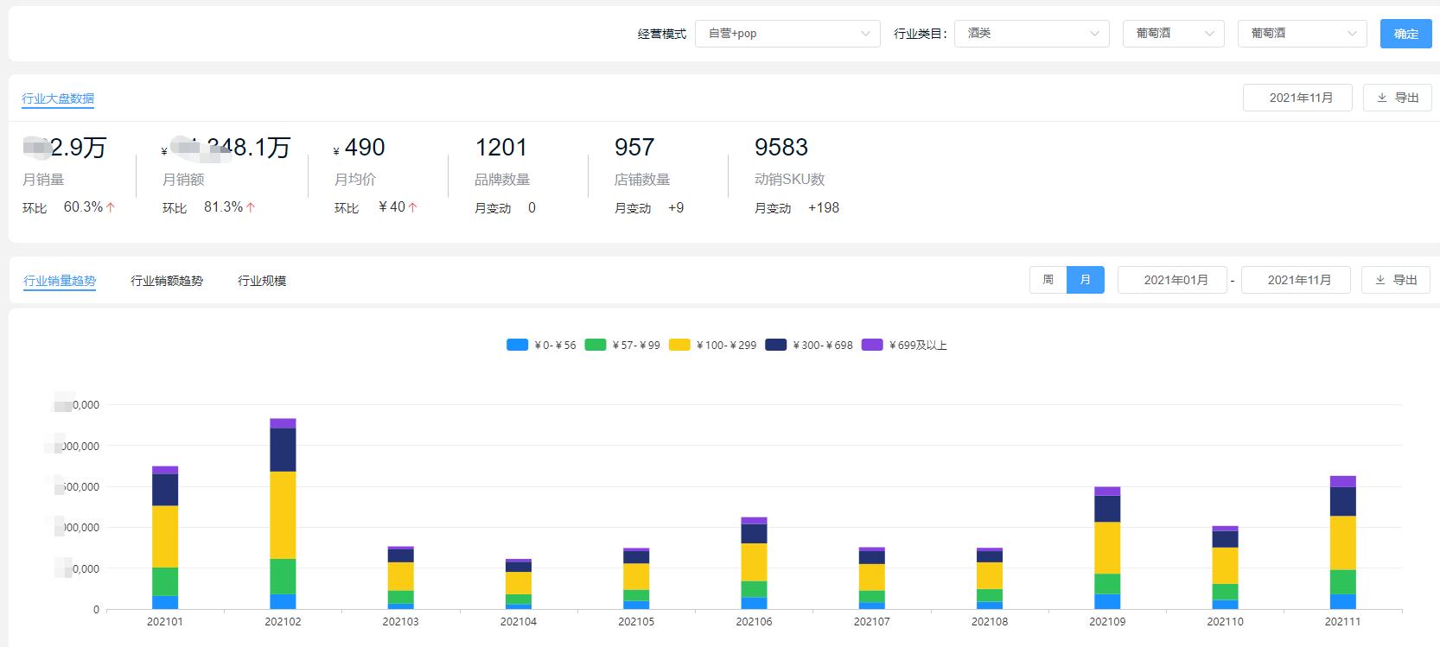This screenshot has height=647, width=1440.
Task: Switch to 行业销额趋势 tab
Action: coord(167,281)
